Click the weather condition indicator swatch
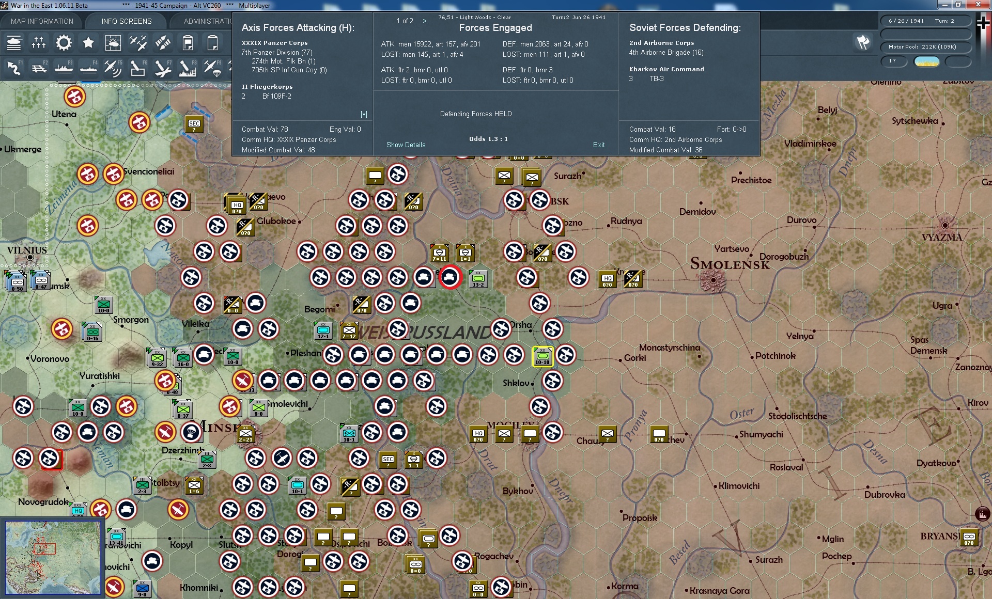 point(926,61)
